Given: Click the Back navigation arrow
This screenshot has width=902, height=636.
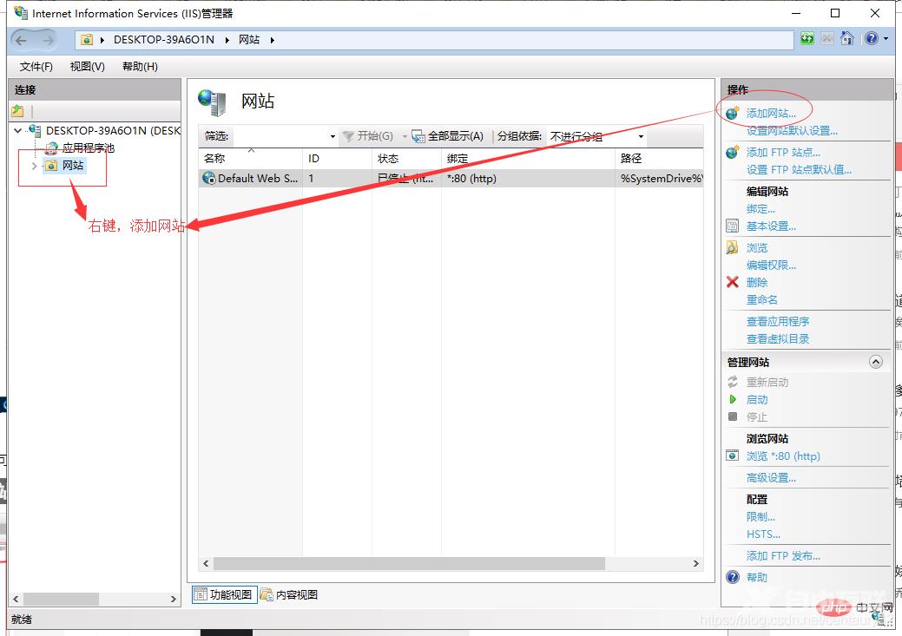Looking at the screenshot, I should tap(22, 40).
